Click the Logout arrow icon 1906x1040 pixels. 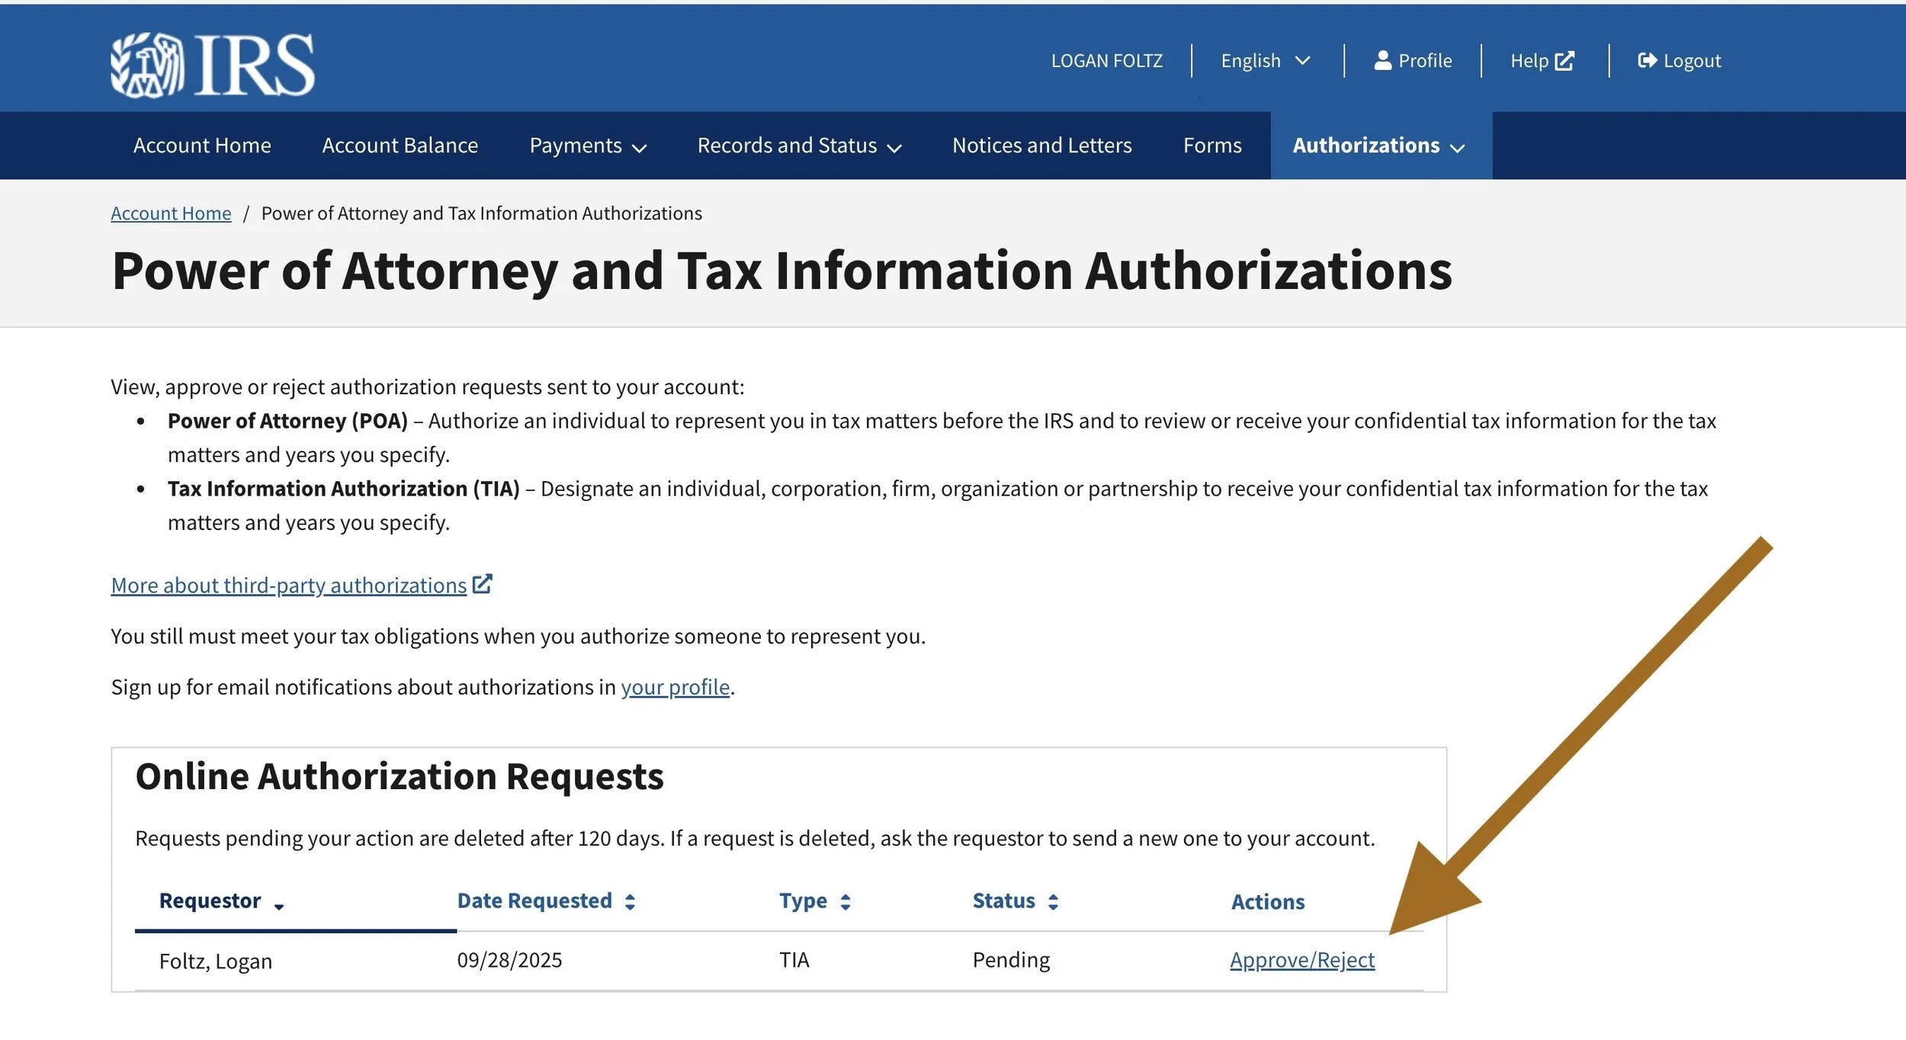1647,60
